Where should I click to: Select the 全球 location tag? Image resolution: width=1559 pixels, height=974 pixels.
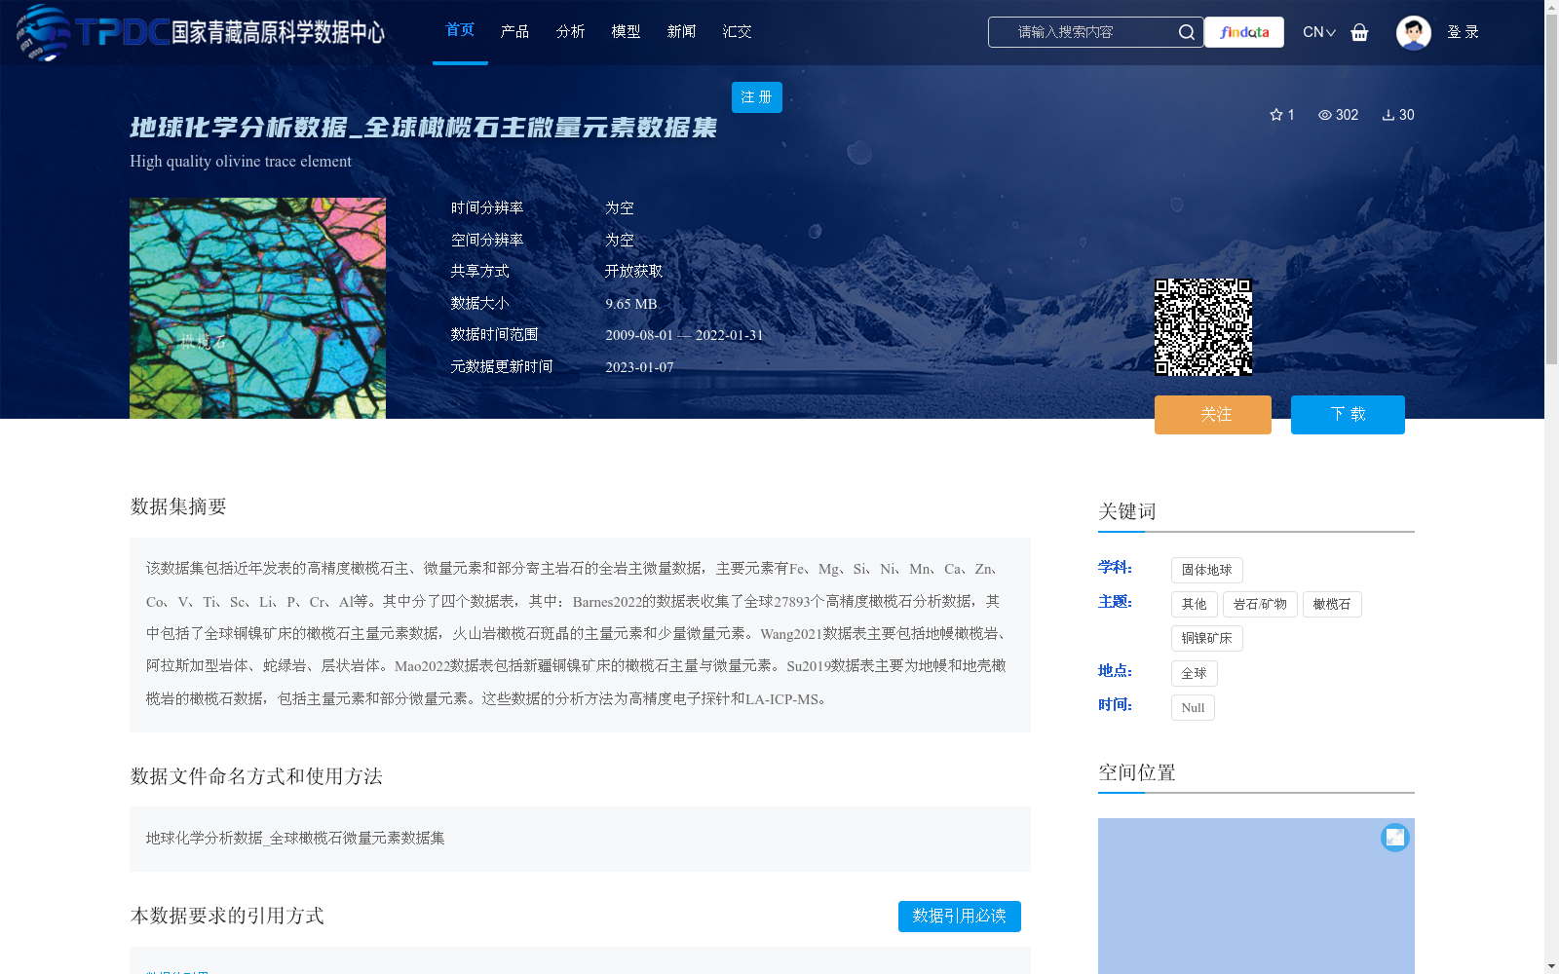[1195, 673]
